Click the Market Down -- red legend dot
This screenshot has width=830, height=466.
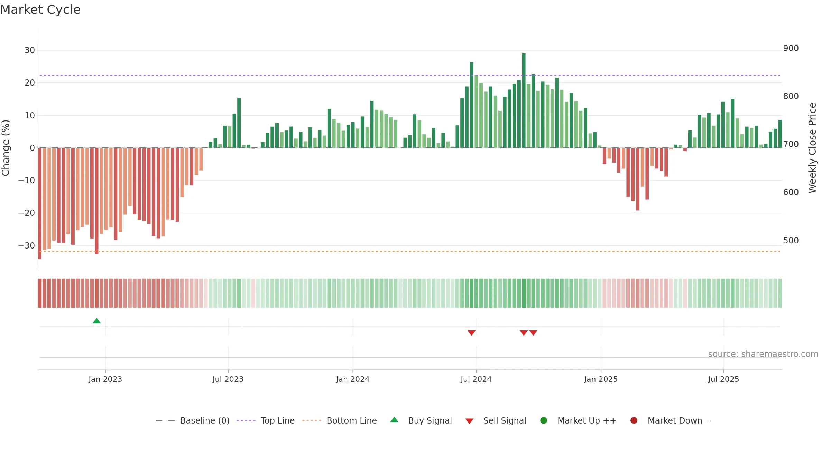[634, 420]
